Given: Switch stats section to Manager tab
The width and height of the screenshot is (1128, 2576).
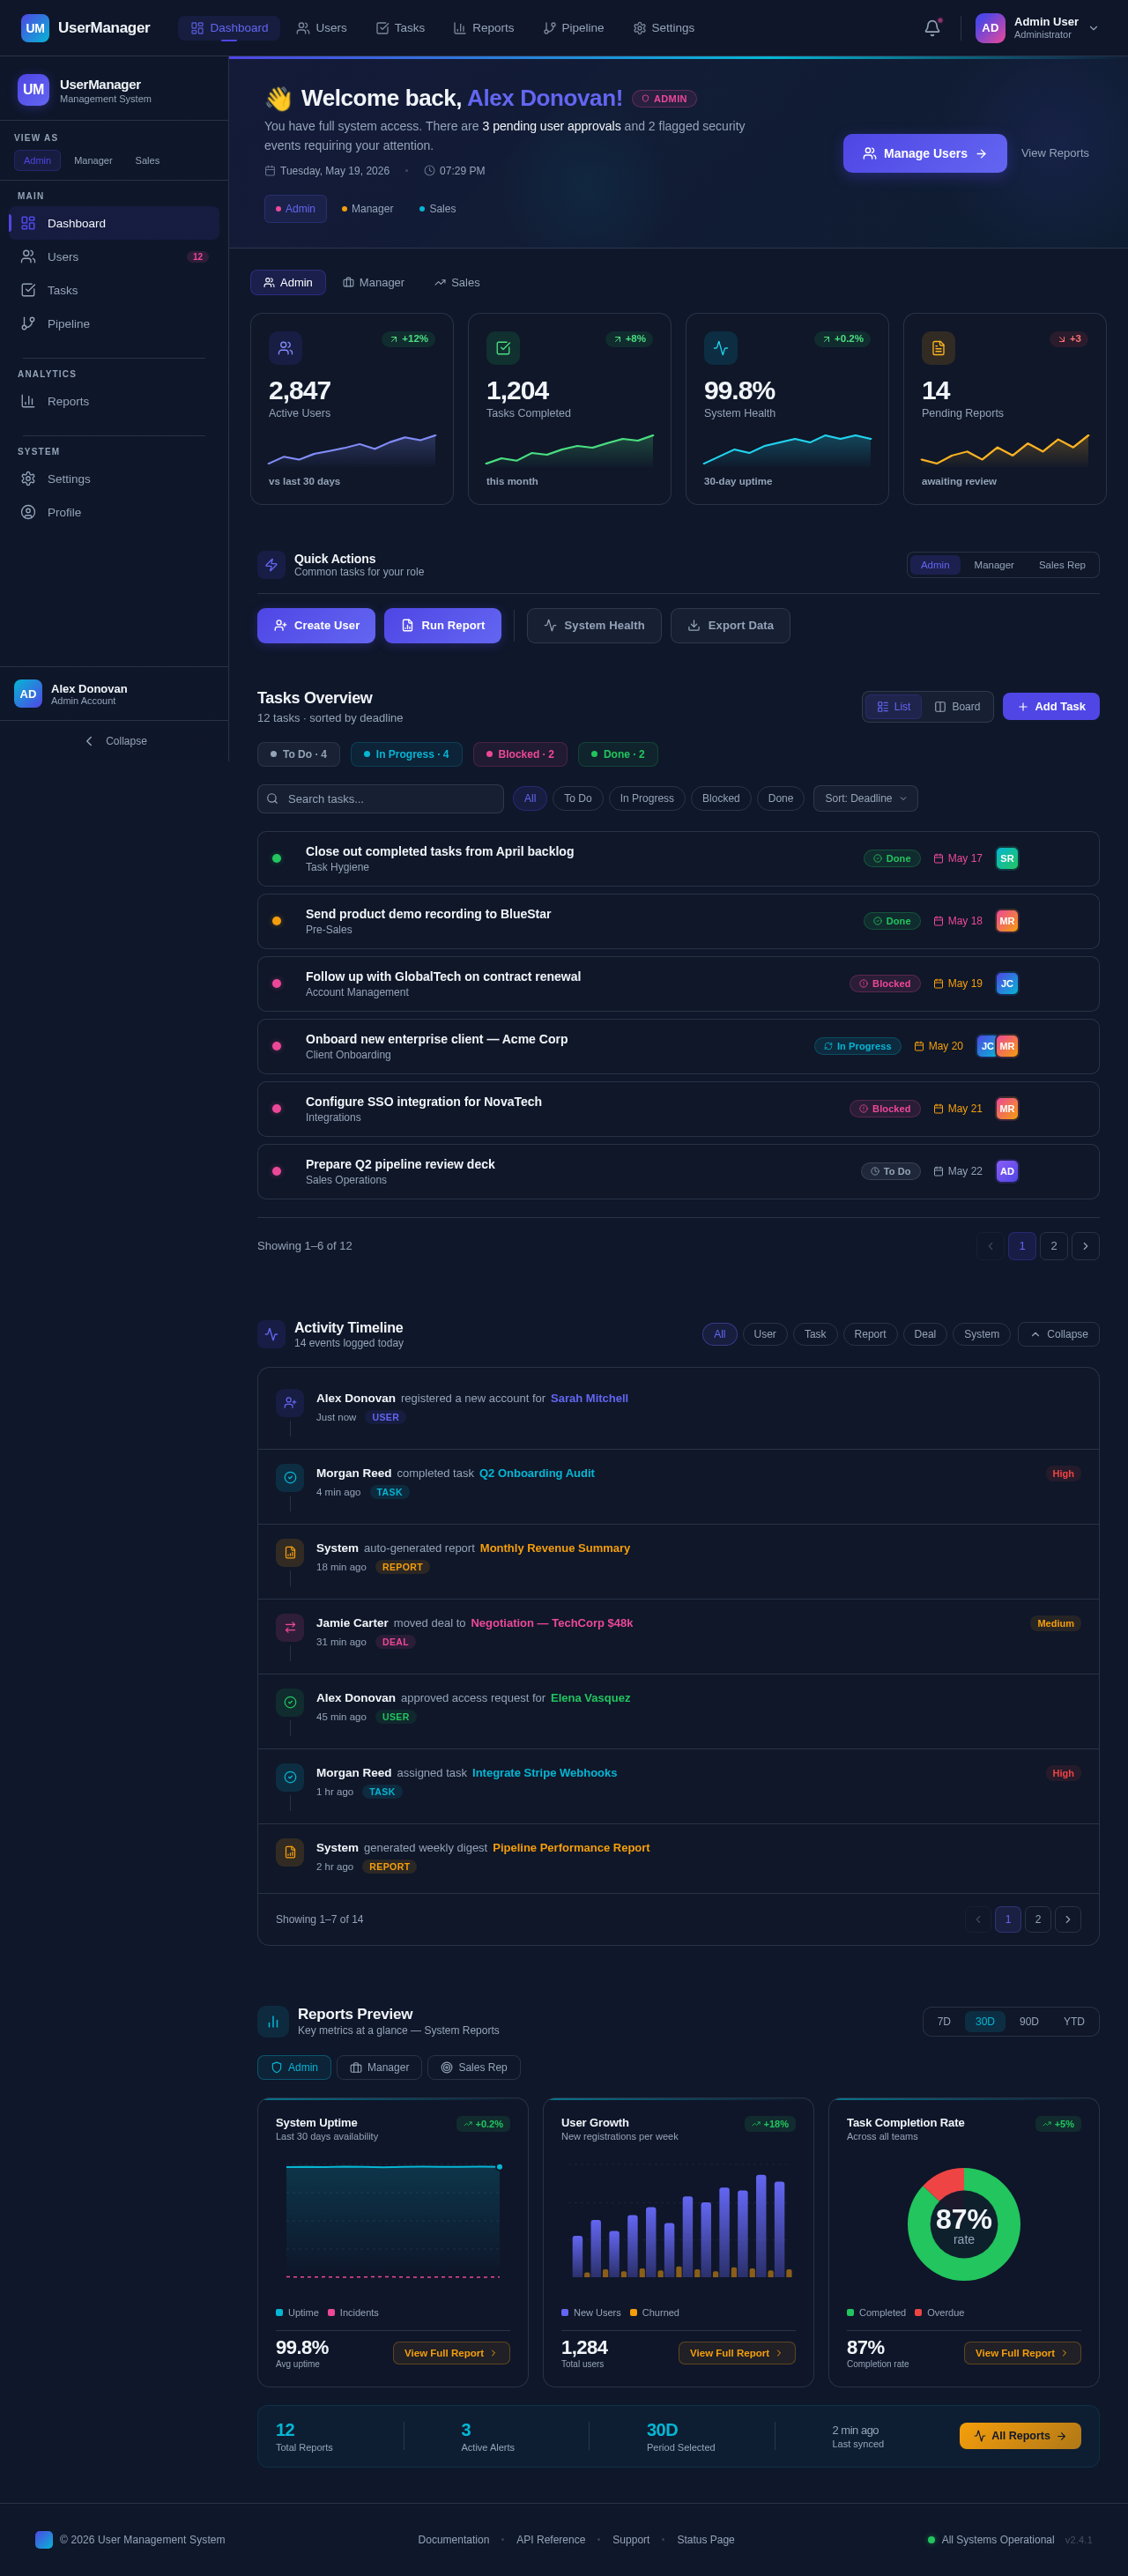Looking at the screenshot, I should [x=374, y=283].
